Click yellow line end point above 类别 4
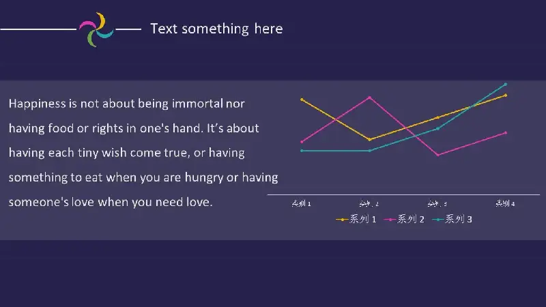This screenshot has height=307, width=546. 506,96
